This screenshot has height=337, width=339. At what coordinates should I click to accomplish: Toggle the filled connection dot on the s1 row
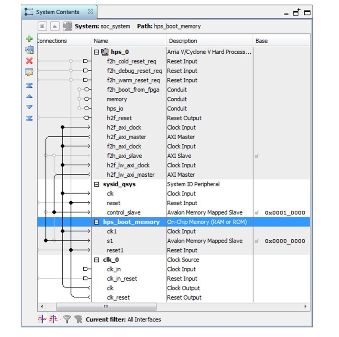(x=46, y=240)
